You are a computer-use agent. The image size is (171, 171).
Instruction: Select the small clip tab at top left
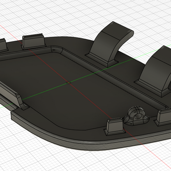click(x=33, y=41)
